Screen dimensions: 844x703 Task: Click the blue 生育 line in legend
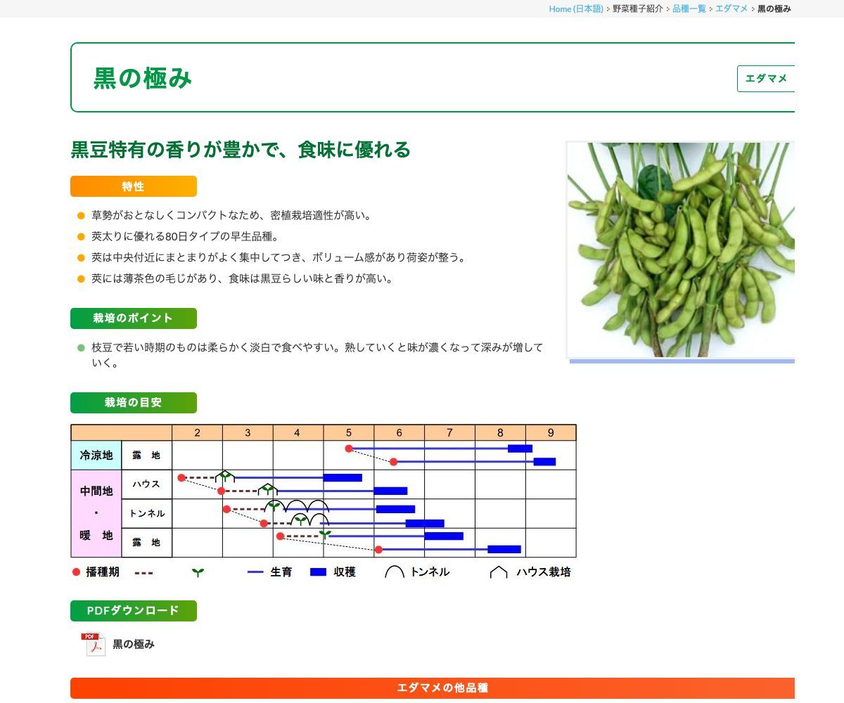pyautogui.click(x=255, y=572)
